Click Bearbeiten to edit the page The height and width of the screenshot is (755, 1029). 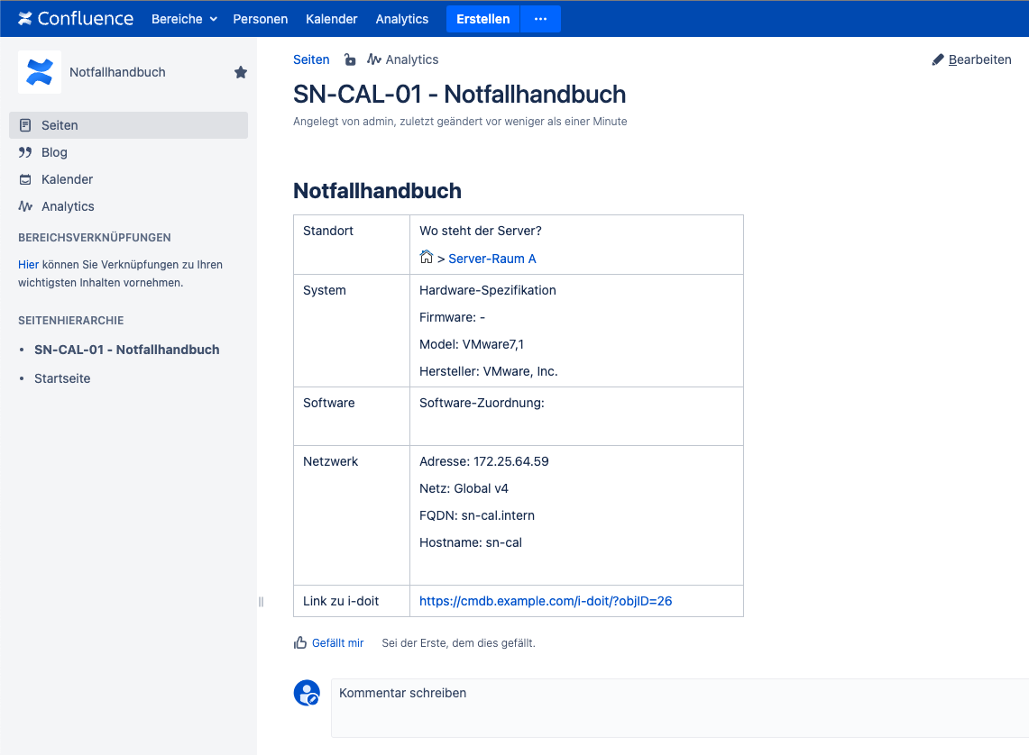pyautogui.click(x=971, y=59)
